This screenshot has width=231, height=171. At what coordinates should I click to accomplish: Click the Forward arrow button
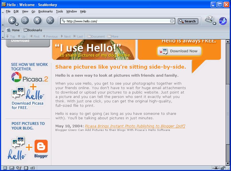click(x=25, y=20)
